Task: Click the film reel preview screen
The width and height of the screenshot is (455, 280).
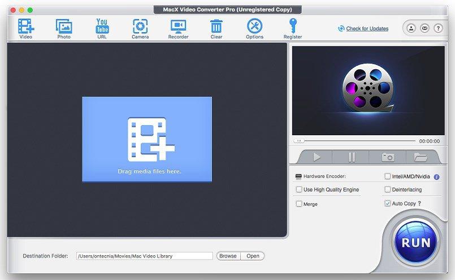Action: 368,91
